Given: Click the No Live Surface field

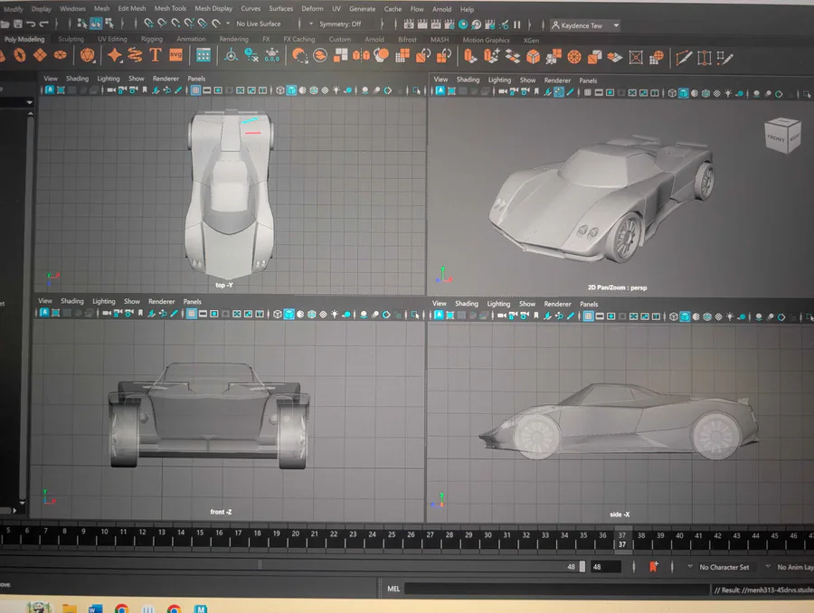Looking at the screenshot, I should (x=258, y=24).
